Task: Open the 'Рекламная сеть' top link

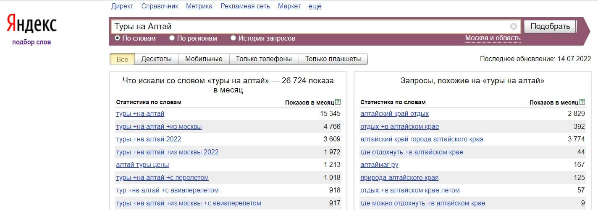Action: [245, 6]
